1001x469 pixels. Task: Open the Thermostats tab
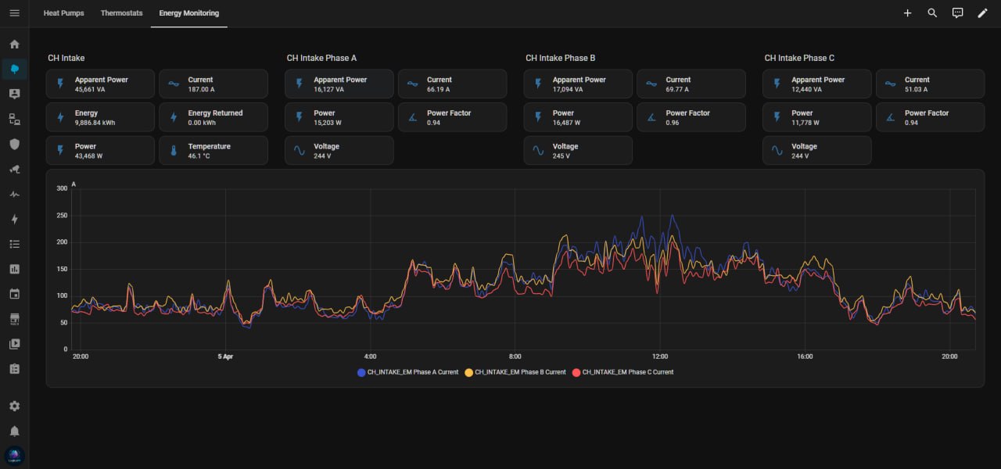pos(121,13)
